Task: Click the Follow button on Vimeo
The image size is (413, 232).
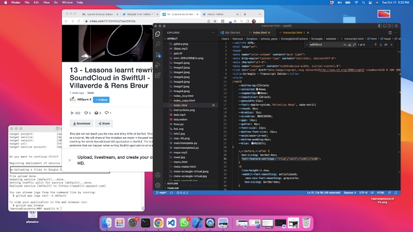Action: [101, 100]
